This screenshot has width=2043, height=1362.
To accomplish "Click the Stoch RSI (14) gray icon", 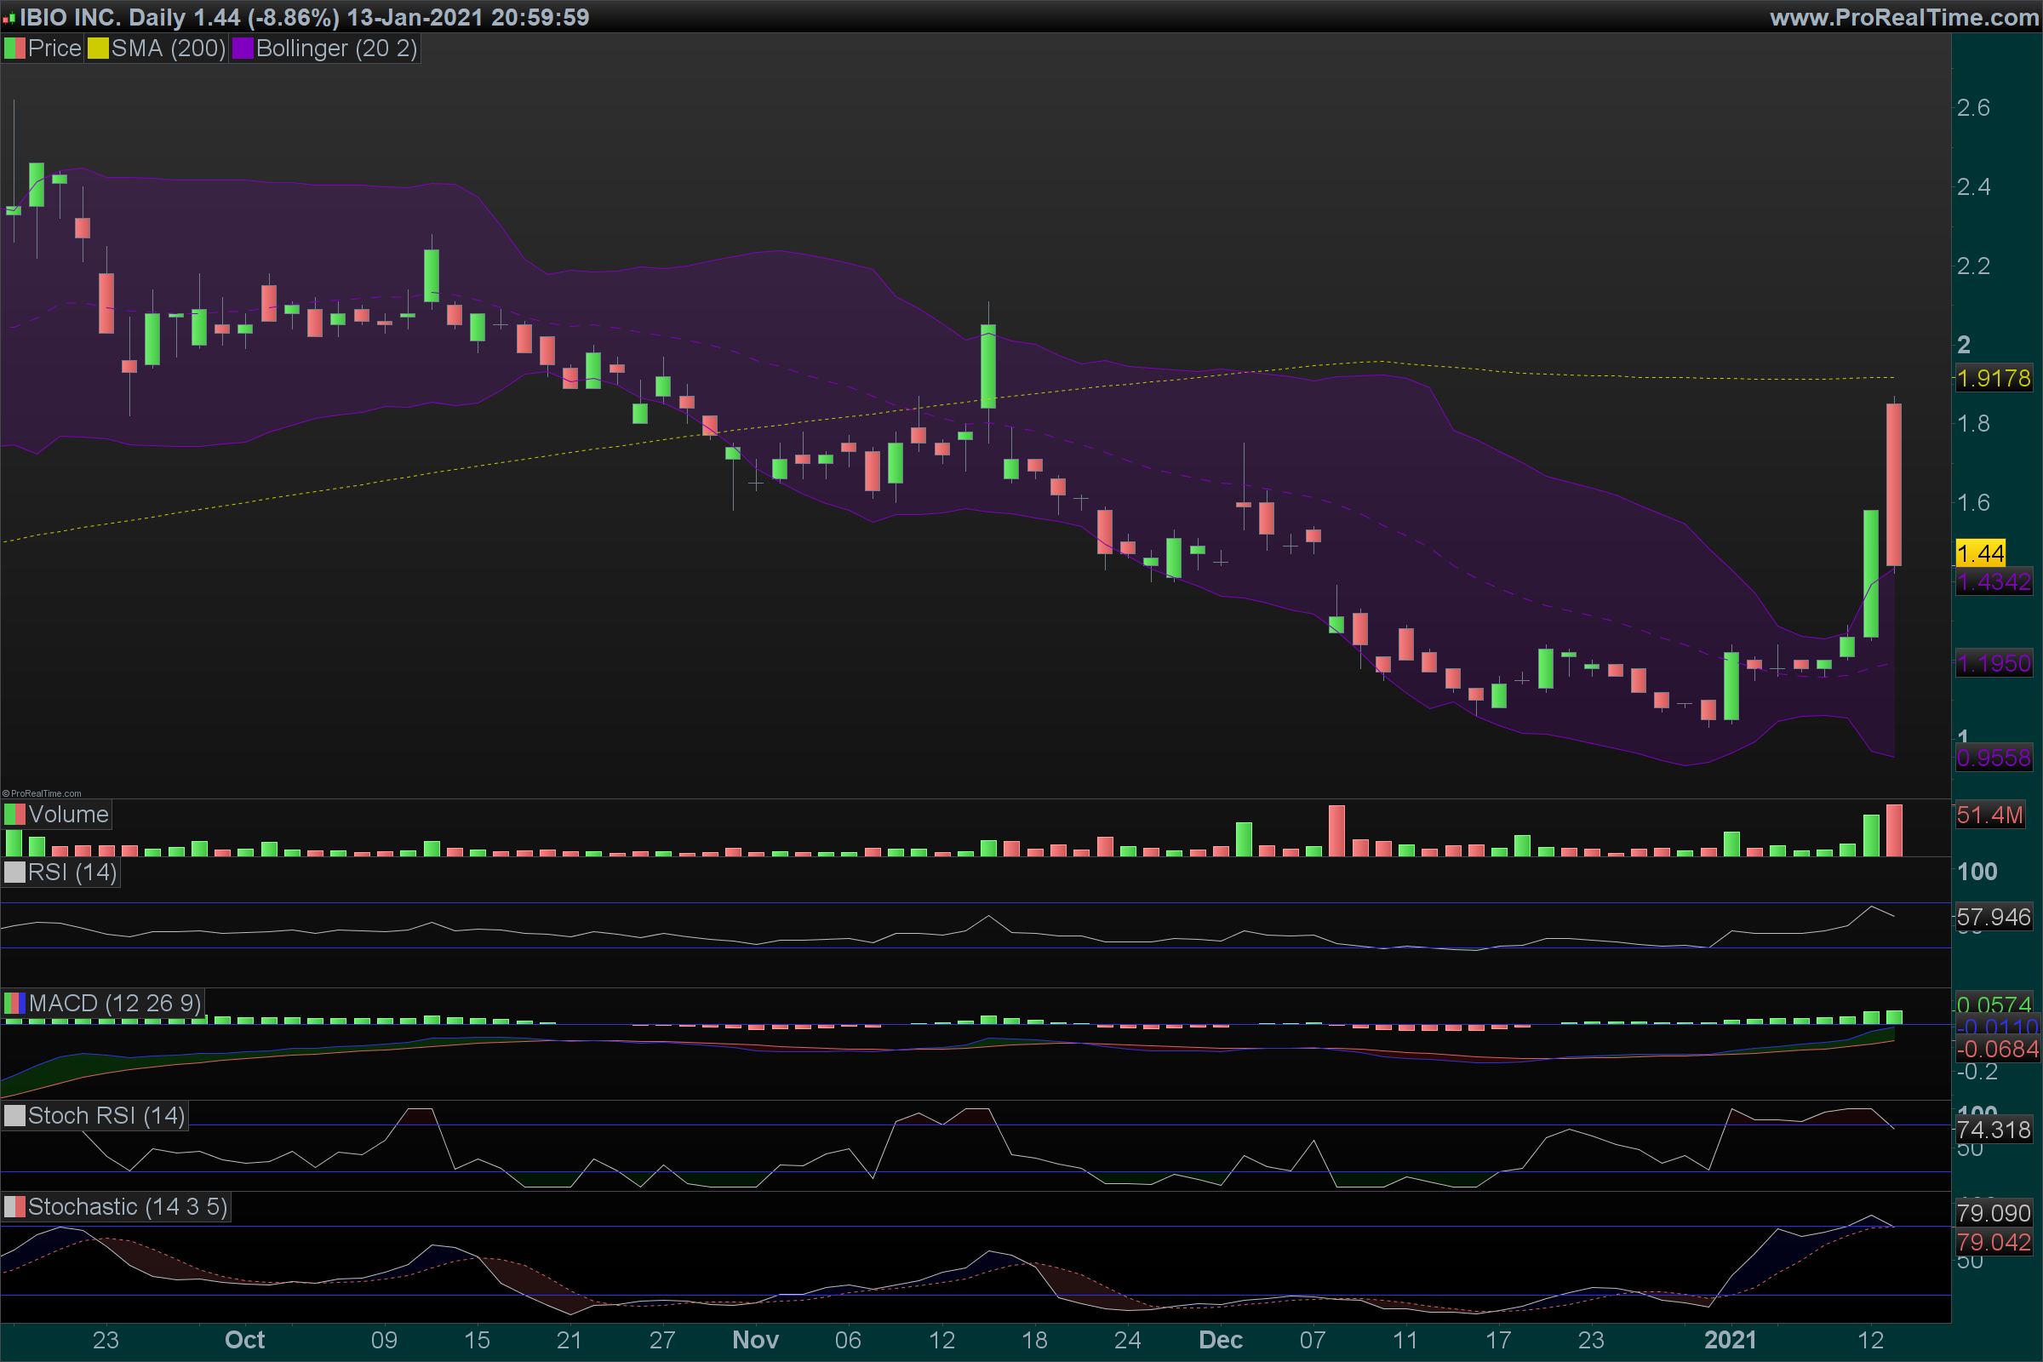I will click(14, 1116).
